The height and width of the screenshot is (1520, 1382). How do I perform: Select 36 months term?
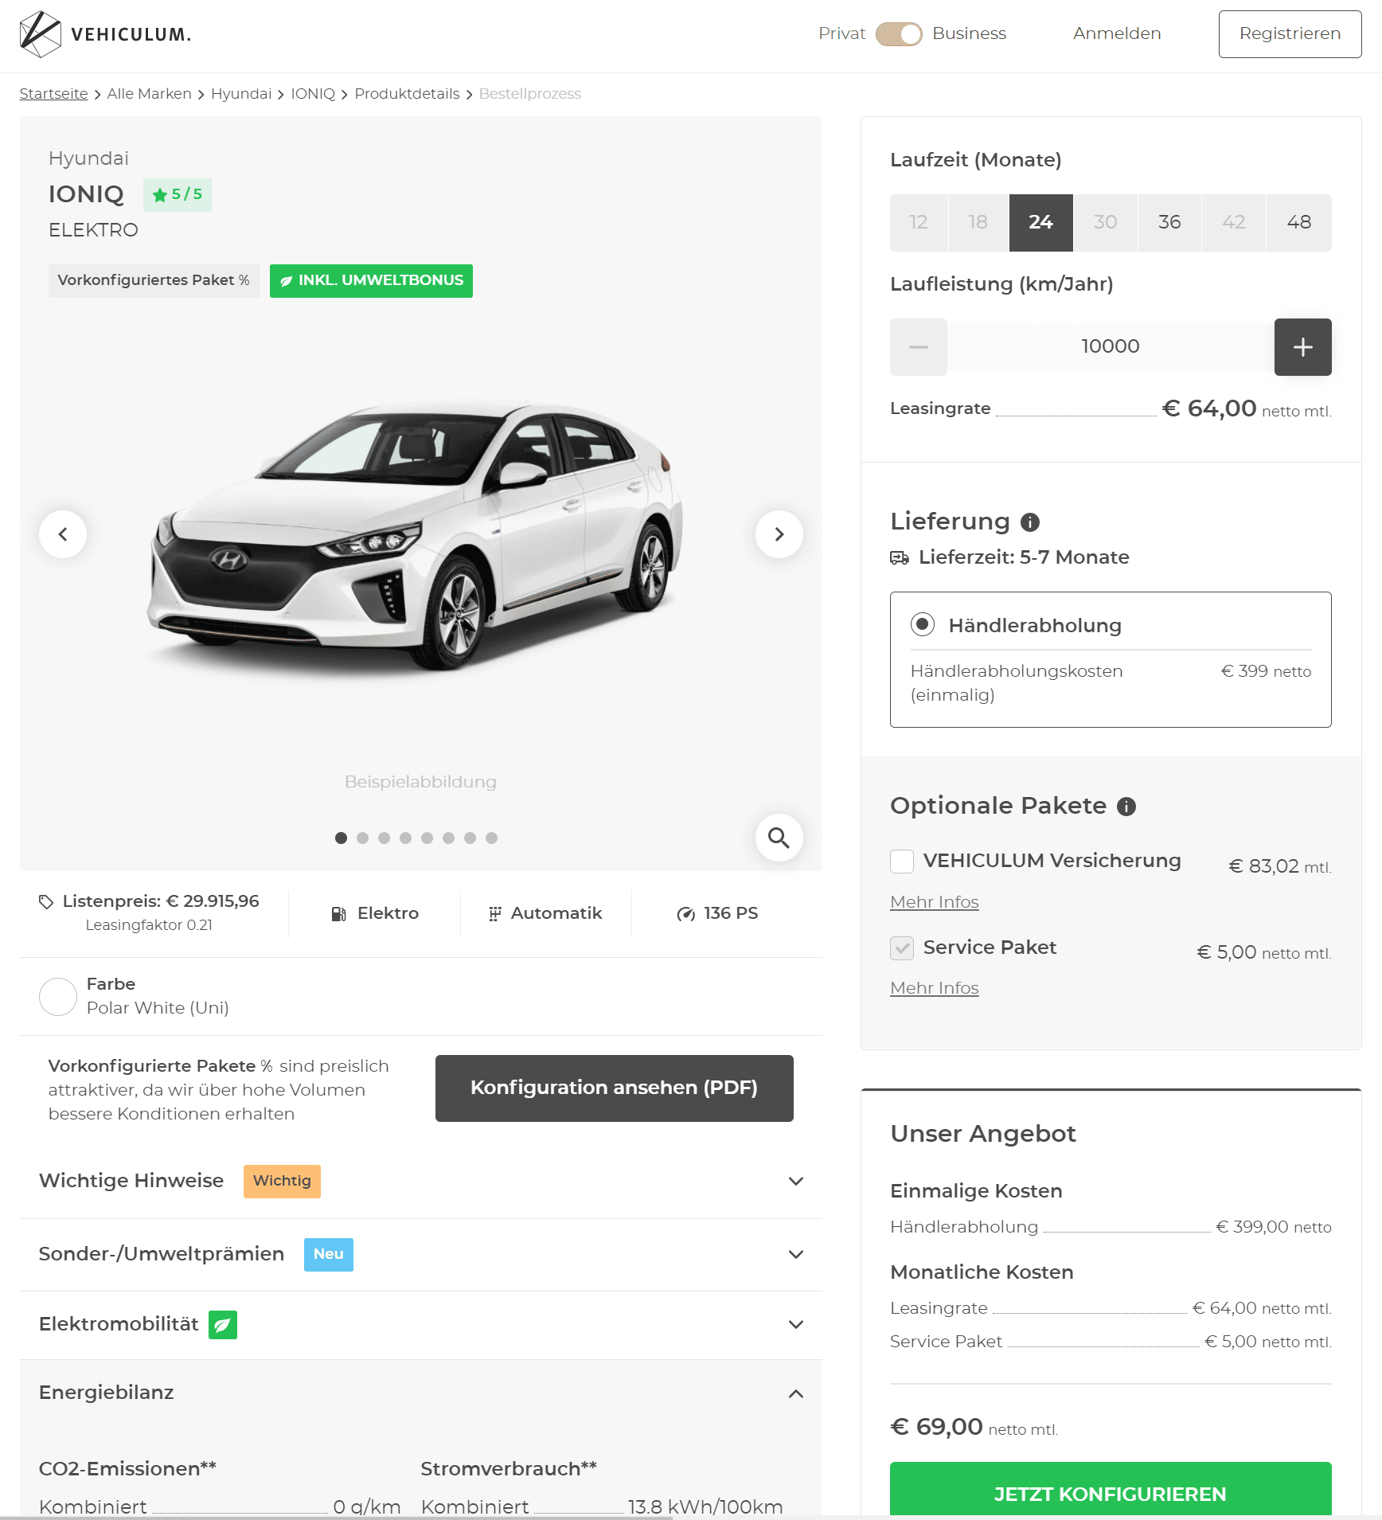[x=1169, y=223]
